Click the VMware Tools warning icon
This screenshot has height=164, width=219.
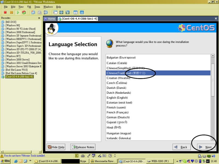[2, 156]
